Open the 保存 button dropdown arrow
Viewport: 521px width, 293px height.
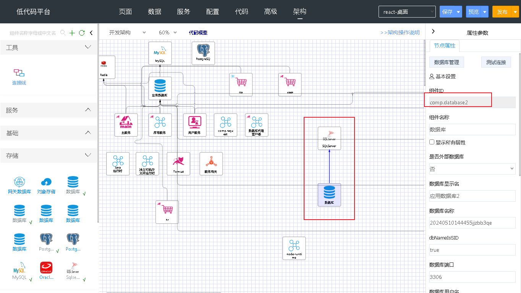click(459, 12)
